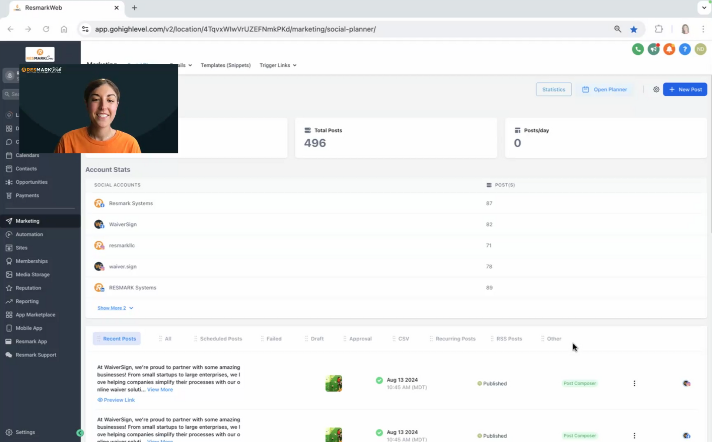Viewport: 712px width, 442px height.
Task: Open the ND user avatar menu
Action: pyautogui.click(x=700, y=49)
